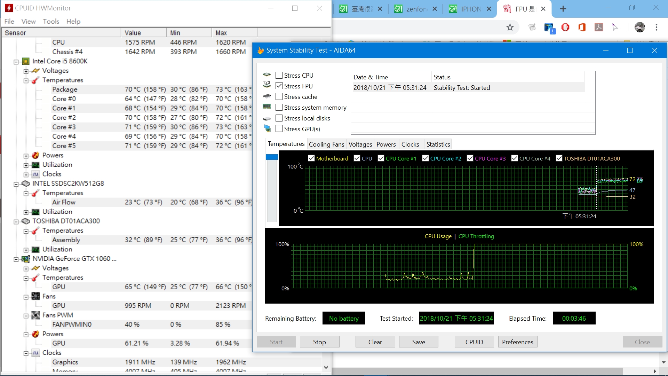Click the HWMonitor vertical scrollbar down arrow
Viewport: 668px width, 376px height.
click(326, 367)
